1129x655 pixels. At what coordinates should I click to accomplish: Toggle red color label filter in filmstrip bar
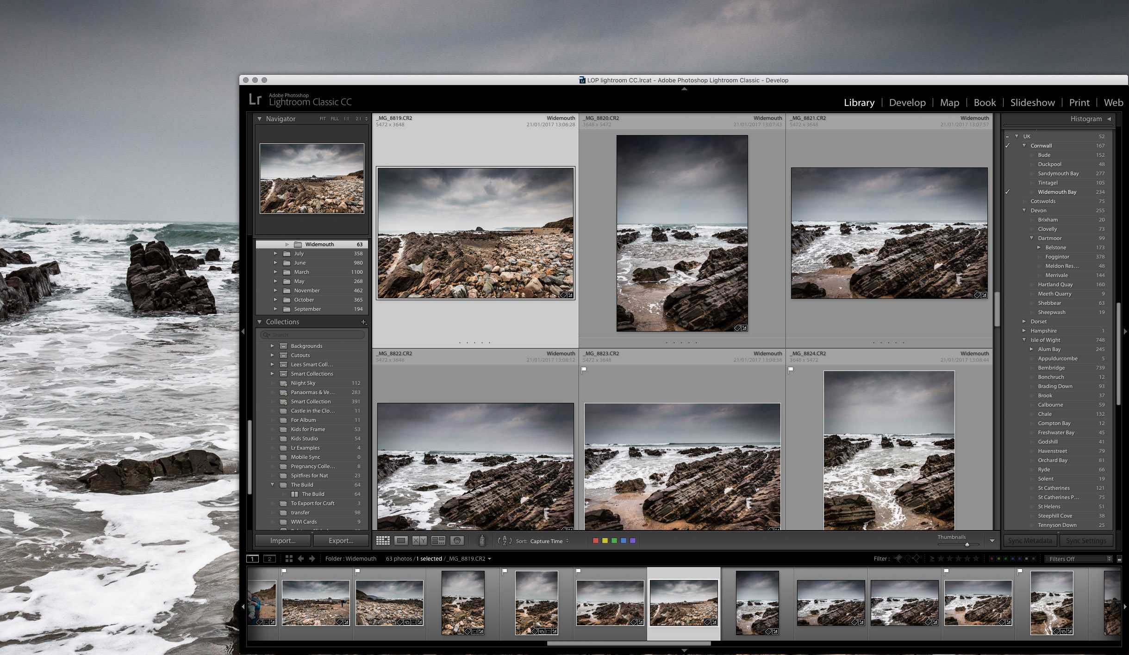tap(991, 559)
